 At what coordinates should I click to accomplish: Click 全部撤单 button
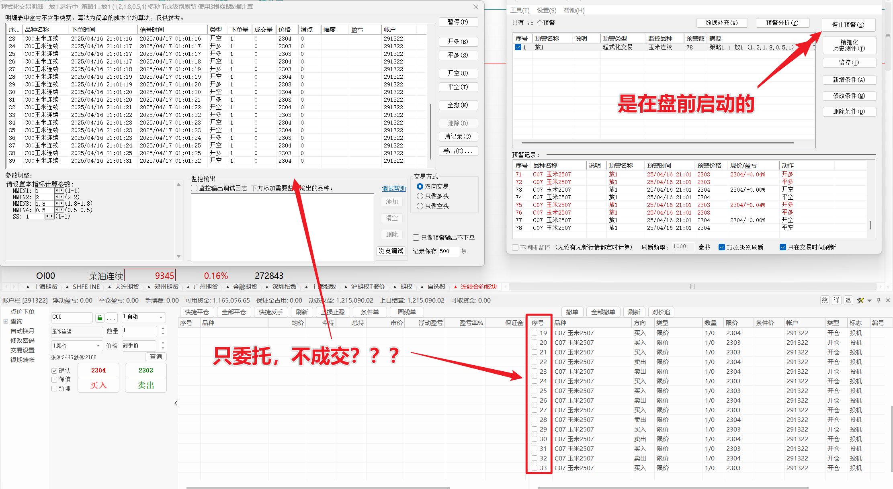[x=603, y=312]
